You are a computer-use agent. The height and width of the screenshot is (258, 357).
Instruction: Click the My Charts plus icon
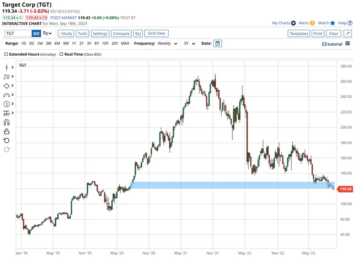(294, 23)
